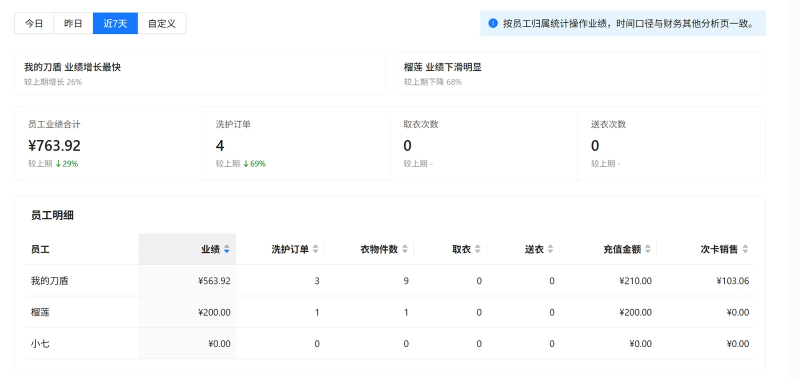800x378 pixels.
Task: Sort by 洗护订单 column sort icon
Action: click(x=315, y=249)
